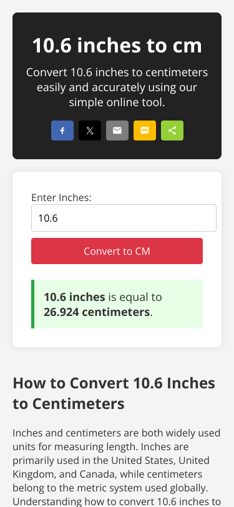234x507 pixels.
Task: Share the page on Facebook
Action: (x=62, y=130)
